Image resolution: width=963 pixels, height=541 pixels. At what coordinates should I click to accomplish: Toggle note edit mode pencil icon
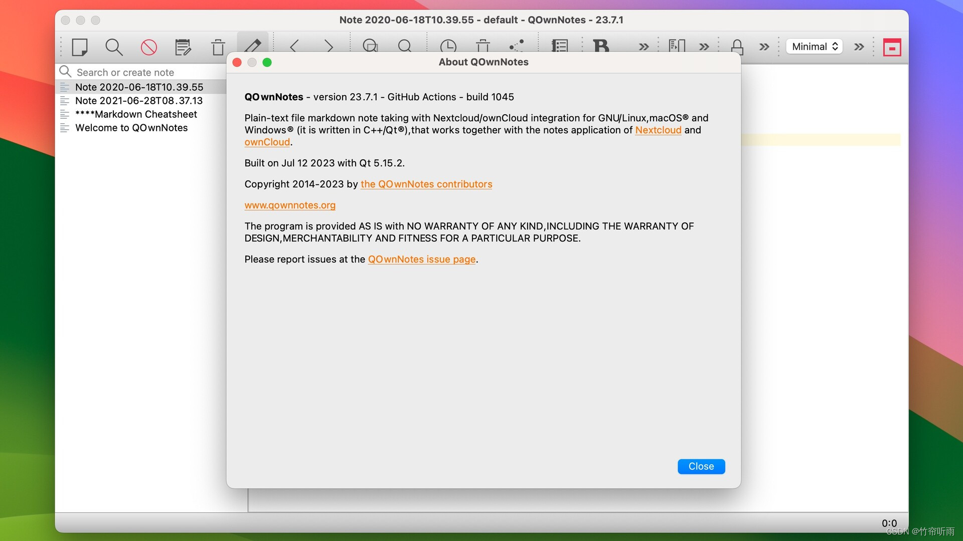[253, 45]
